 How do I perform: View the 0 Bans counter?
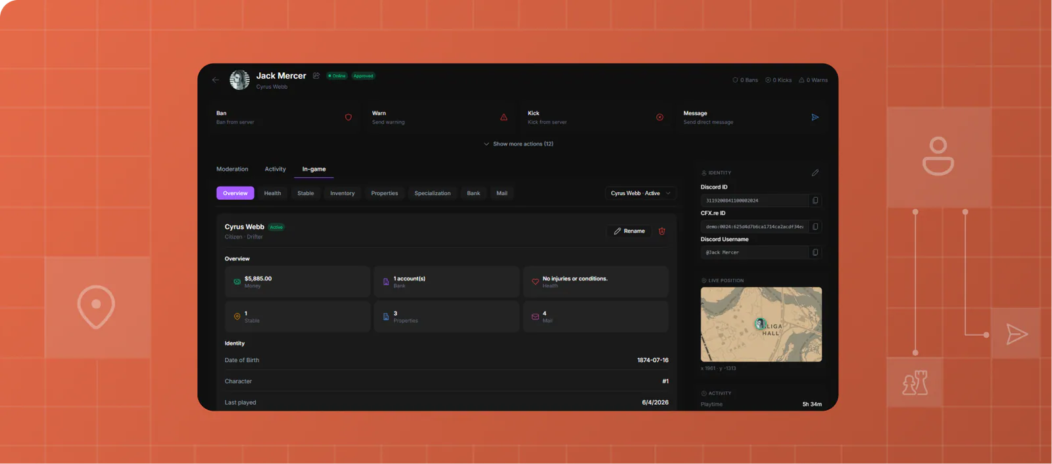tap(745, 80)
